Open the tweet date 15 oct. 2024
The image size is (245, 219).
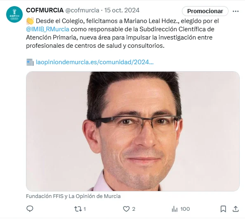(x=122, y=10)
